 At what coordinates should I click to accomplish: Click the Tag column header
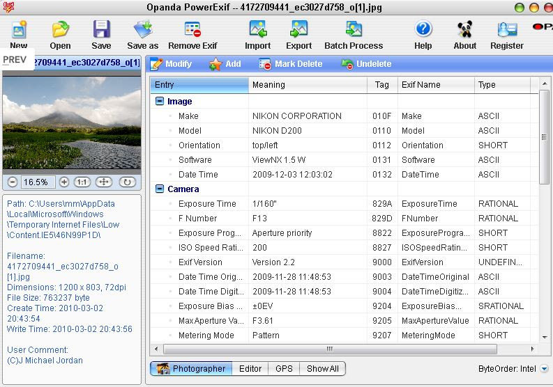pyautogui.click(x=382, y=85)
